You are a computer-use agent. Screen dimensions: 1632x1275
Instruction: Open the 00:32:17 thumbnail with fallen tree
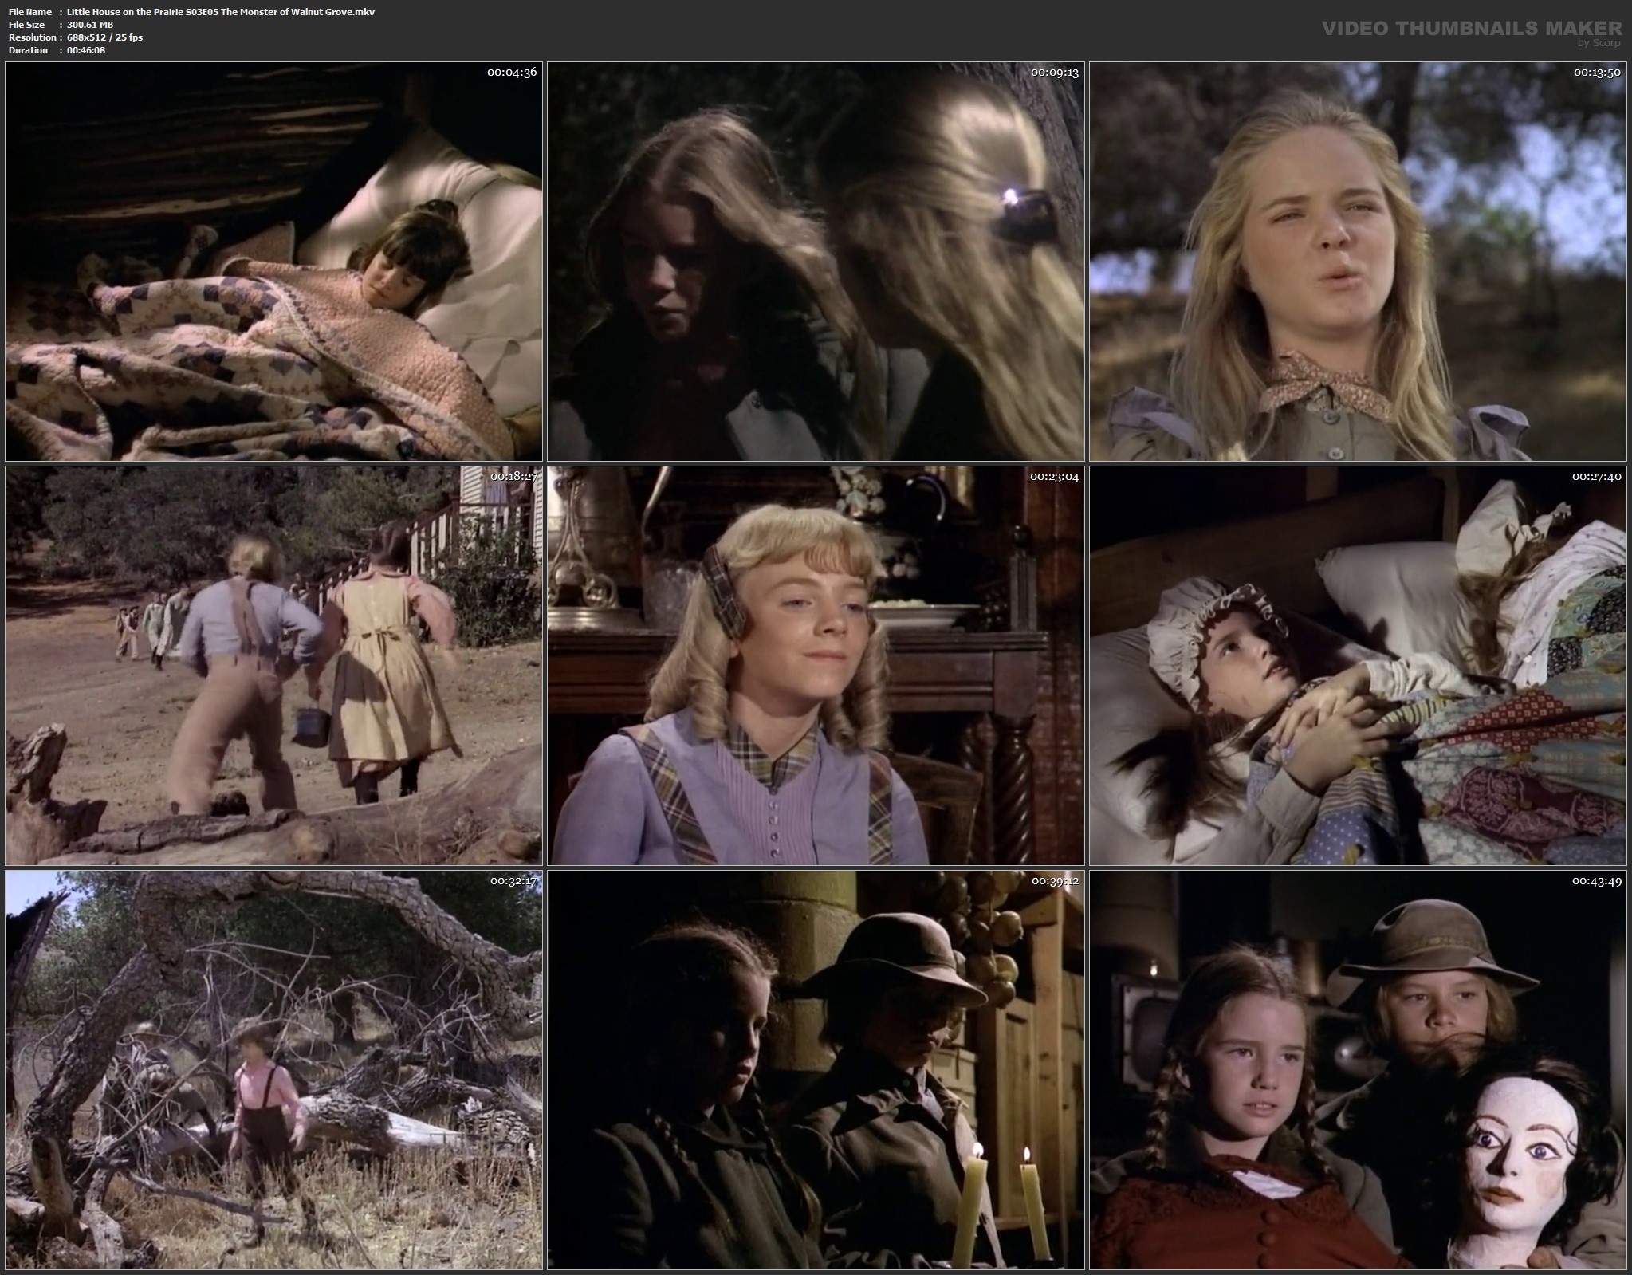273,1070
